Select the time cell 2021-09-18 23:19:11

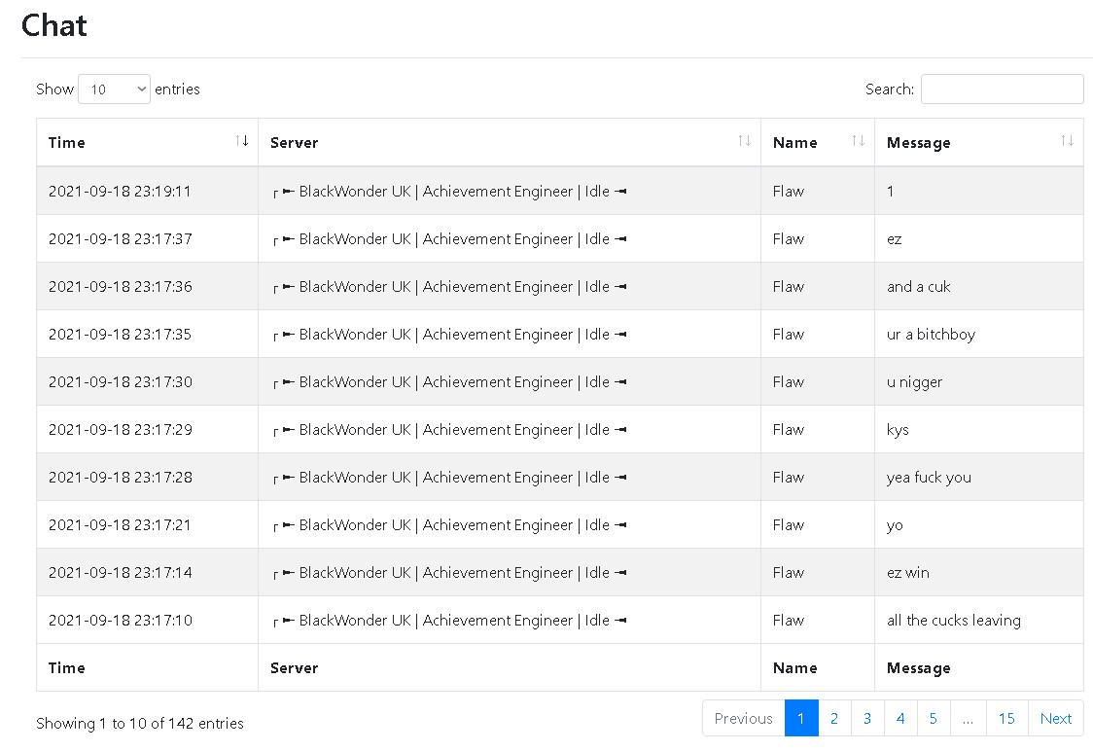(147, 191)
